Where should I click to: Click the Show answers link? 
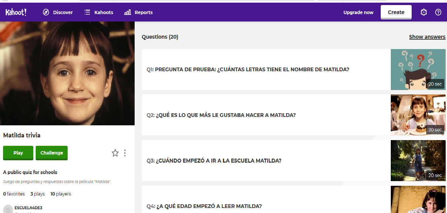point(427,37)
